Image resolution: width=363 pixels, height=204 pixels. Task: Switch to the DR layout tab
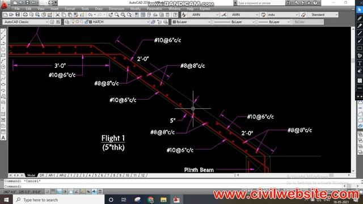click(x=42, y=175)
